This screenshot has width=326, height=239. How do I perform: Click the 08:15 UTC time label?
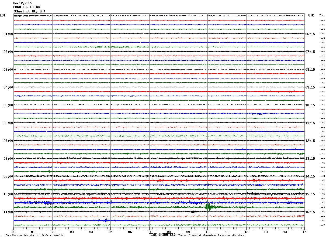pyautogui.click(x=310, y=70)
